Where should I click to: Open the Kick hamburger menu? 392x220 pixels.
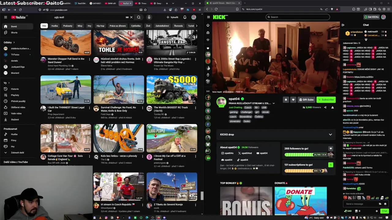[x=208, y=17]
